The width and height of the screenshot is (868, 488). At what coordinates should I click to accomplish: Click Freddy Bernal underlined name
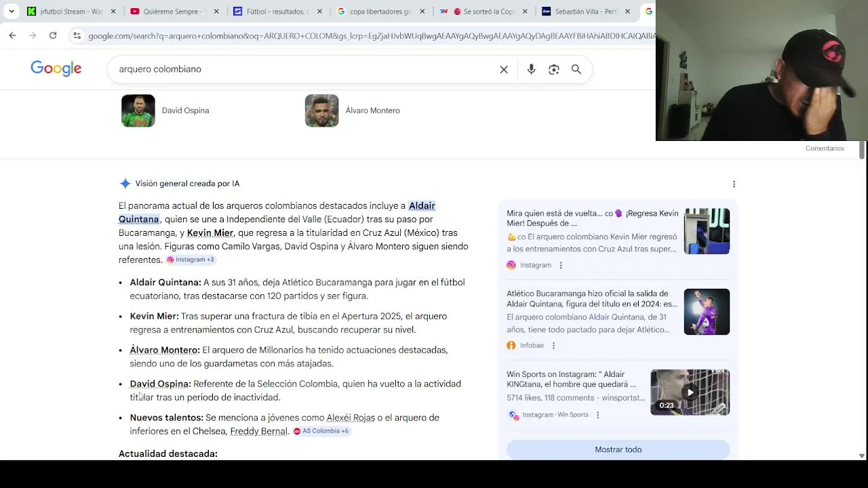pos(259,431)
